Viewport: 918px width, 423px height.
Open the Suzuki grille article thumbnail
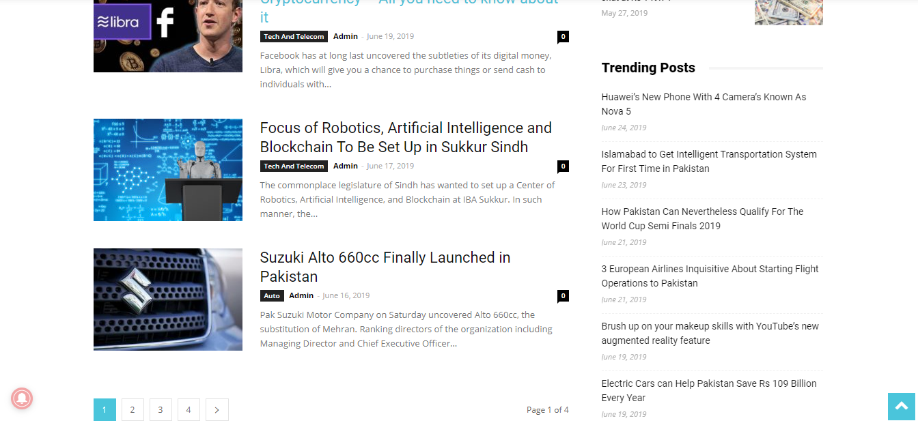tap(167, 299)
